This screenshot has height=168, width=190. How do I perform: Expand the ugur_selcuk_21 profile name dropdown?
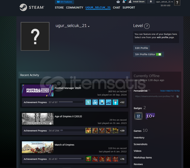pyautogui.click(x=89, y=27)
